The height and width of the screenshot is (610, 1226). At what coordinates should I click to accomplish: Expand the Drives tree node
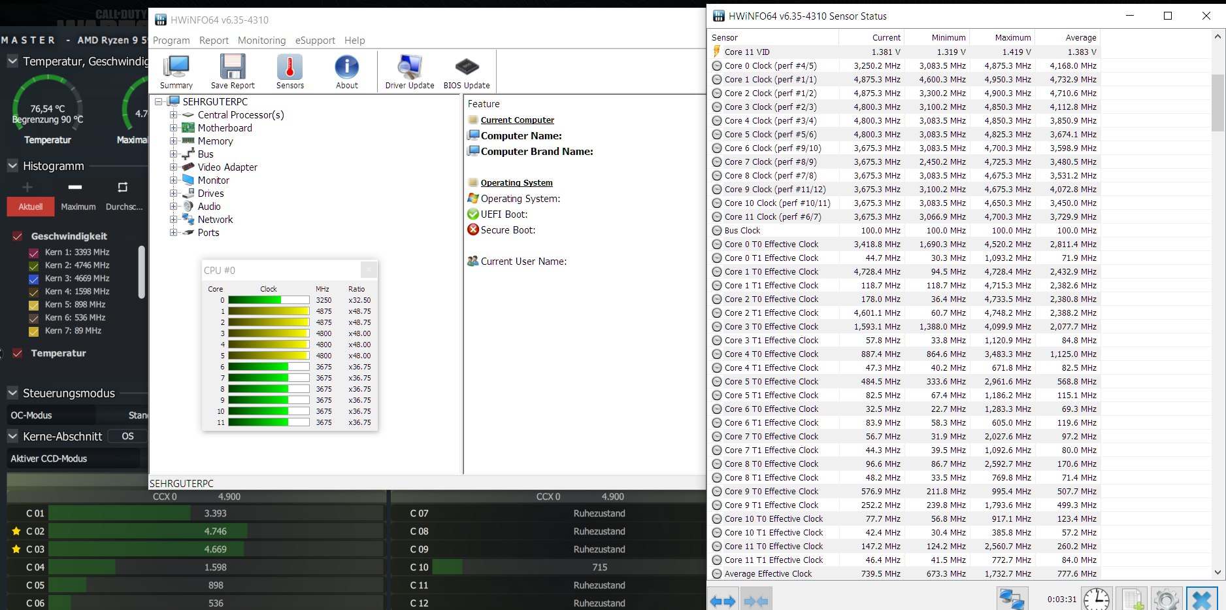pos(173,194)
